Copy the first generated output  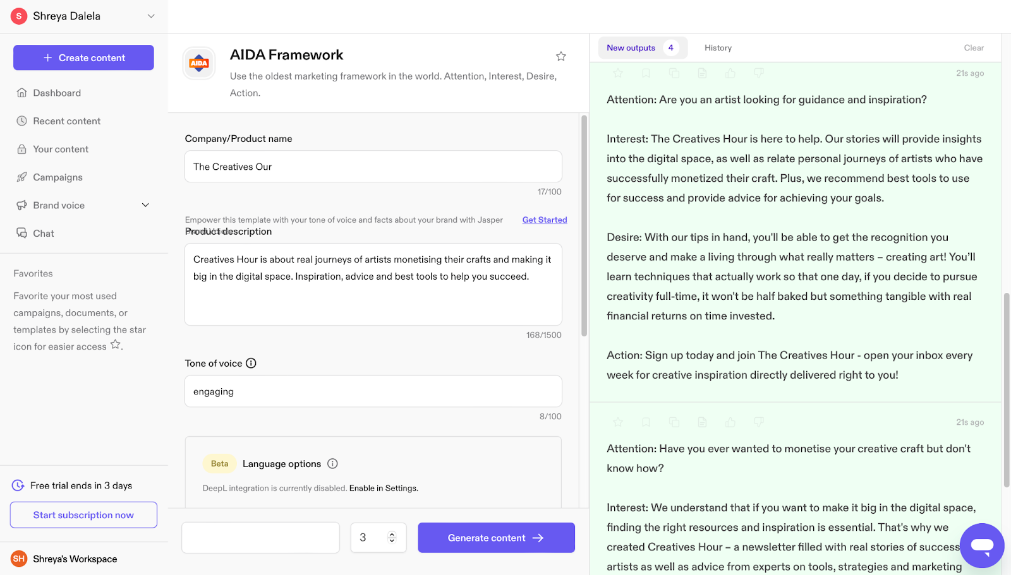[x=674, y=73]
